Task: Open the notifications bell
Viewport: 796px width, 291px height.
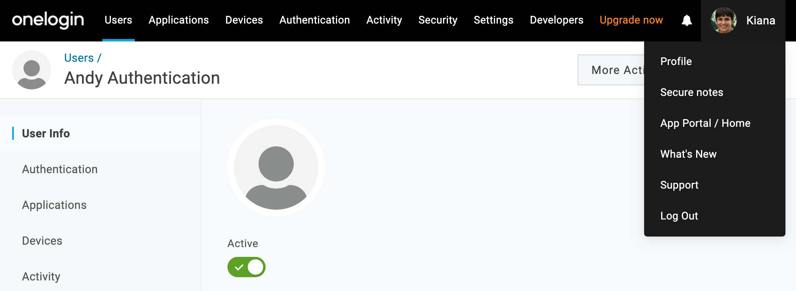Action: click(x=687, y=20)
